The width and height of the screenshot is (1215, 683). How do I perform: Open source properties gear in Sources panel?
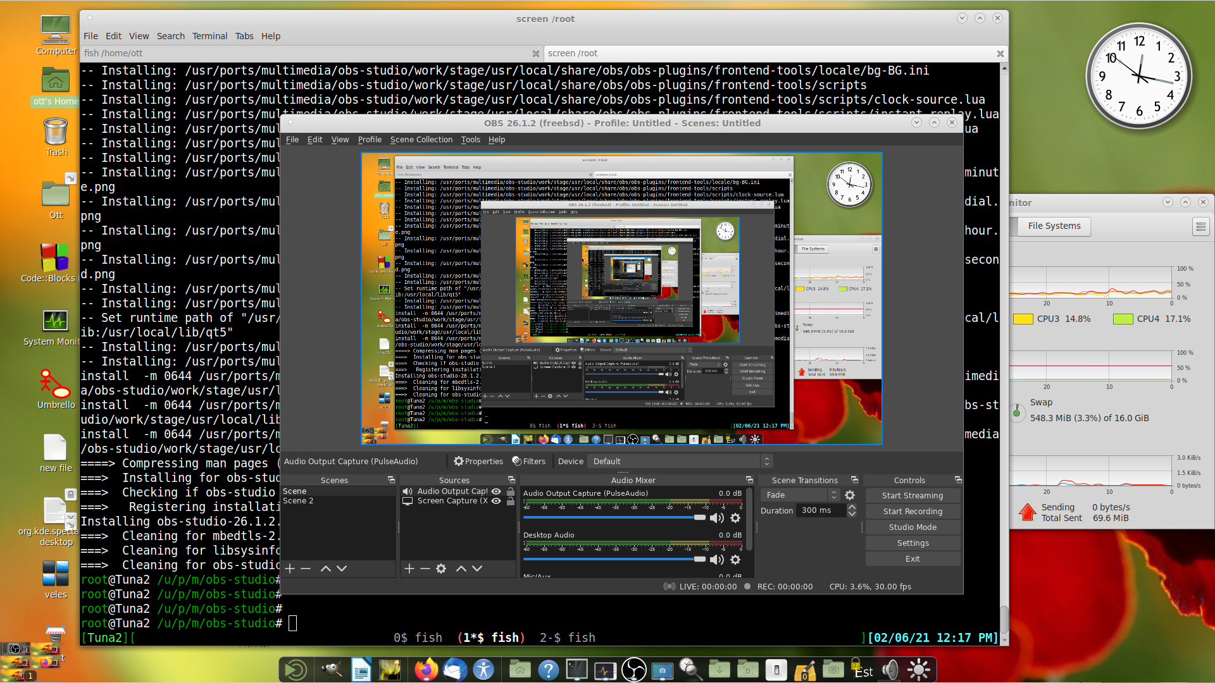pos(441,569)
